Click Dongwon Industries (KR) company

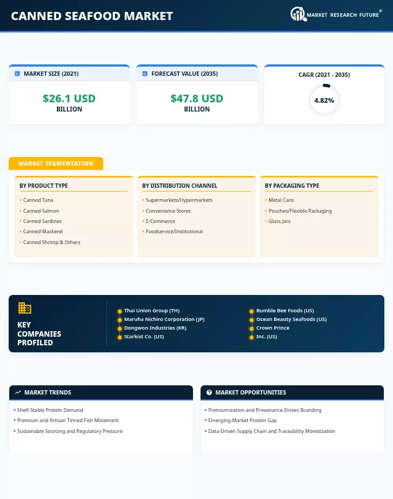155,328
